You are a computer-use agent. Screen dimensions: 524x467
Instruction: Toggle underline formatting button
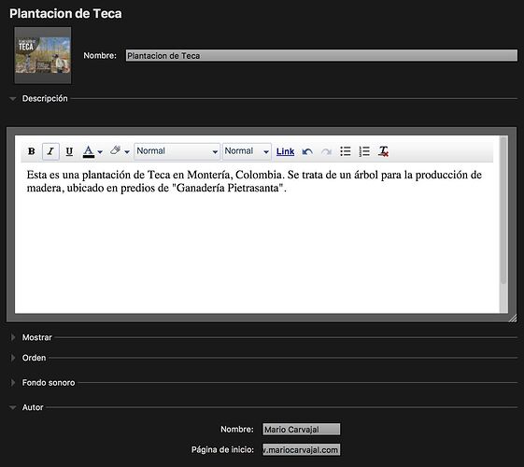tap(69, 151)
